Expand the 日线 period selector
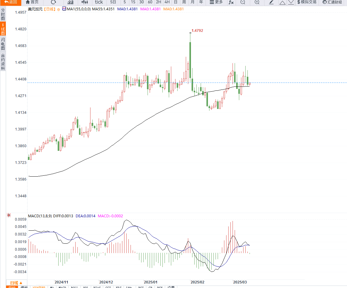 (16, 283)
